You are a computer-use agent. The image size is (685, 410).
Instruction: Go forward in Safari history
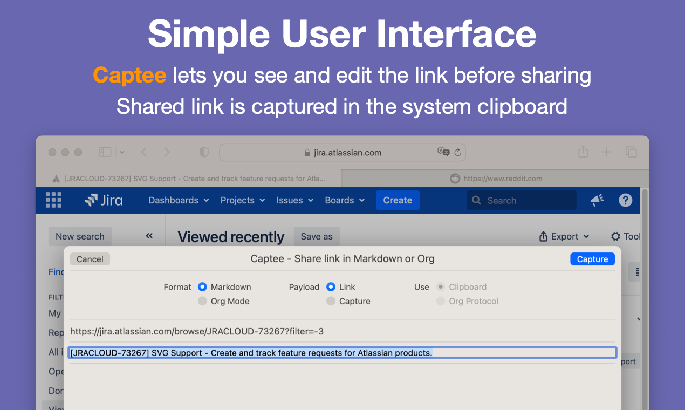(x=167, y=152)
